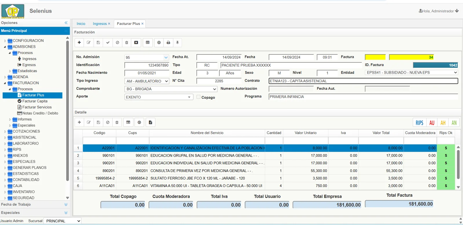Click the pushpin icon in Facturación toolbar

[x=178, y=43]
